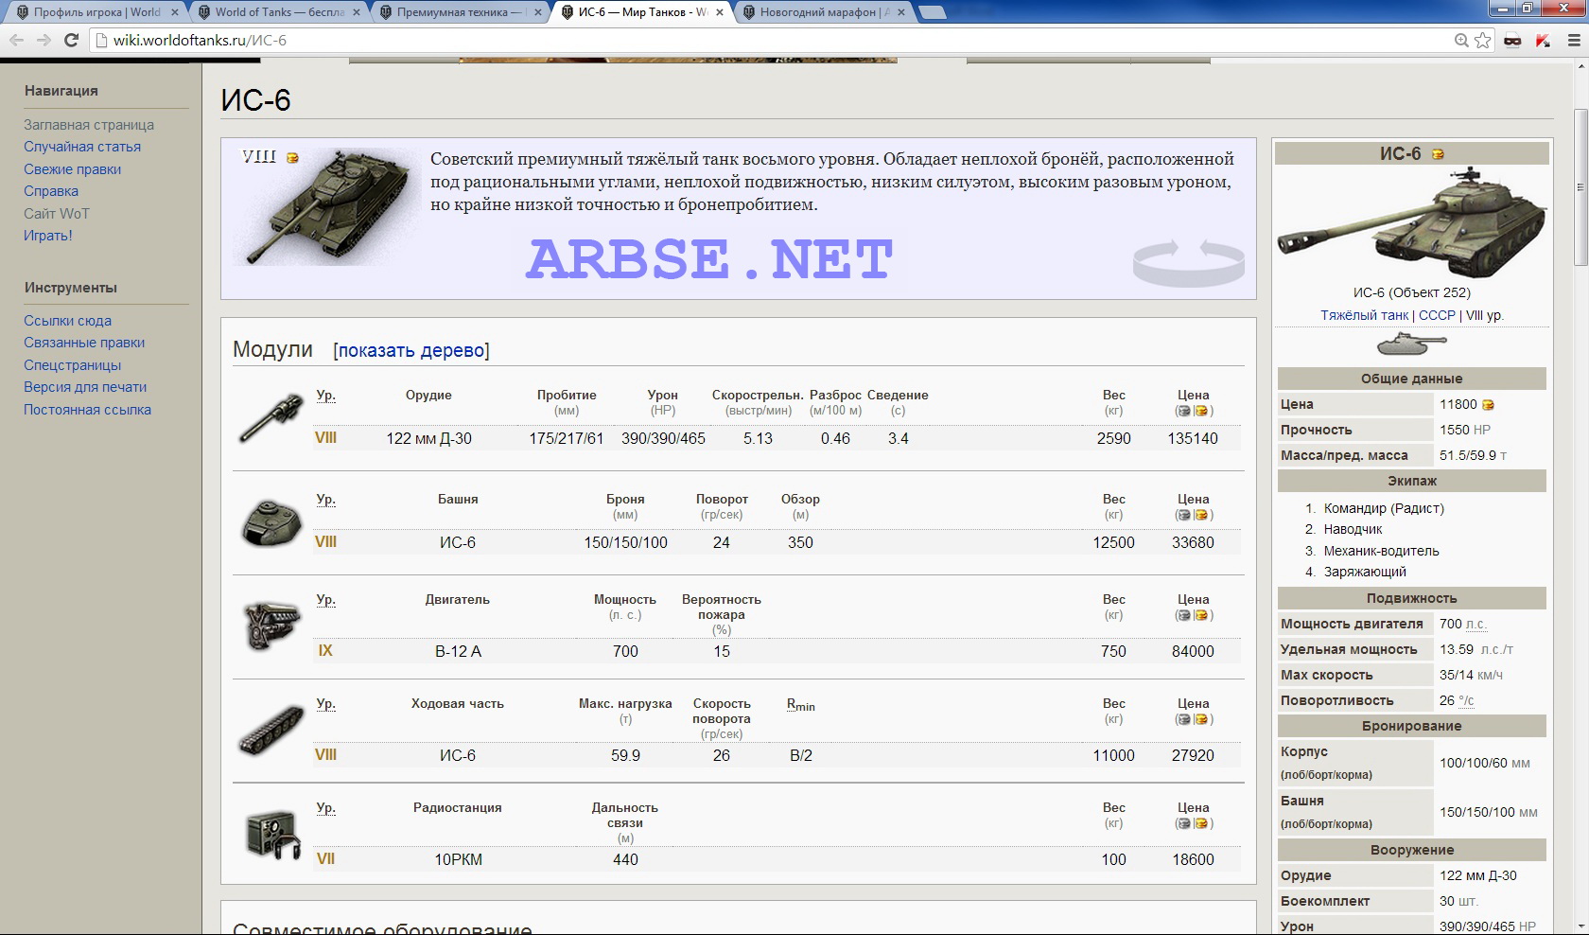This screenshot has height=935, width=1589.
Task: Switch to Премиумная техника tab
Action: tap(459, 12)
